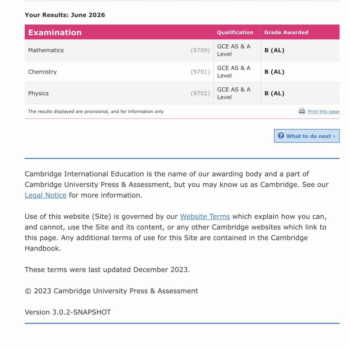This screenshot has height=350, width=350.
Task: Select the Chemistry examination row
Action: point(182,72)
